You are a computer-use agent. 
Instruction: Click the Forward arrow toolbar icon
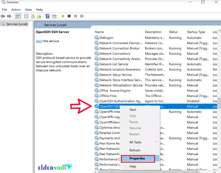point(9,16)
